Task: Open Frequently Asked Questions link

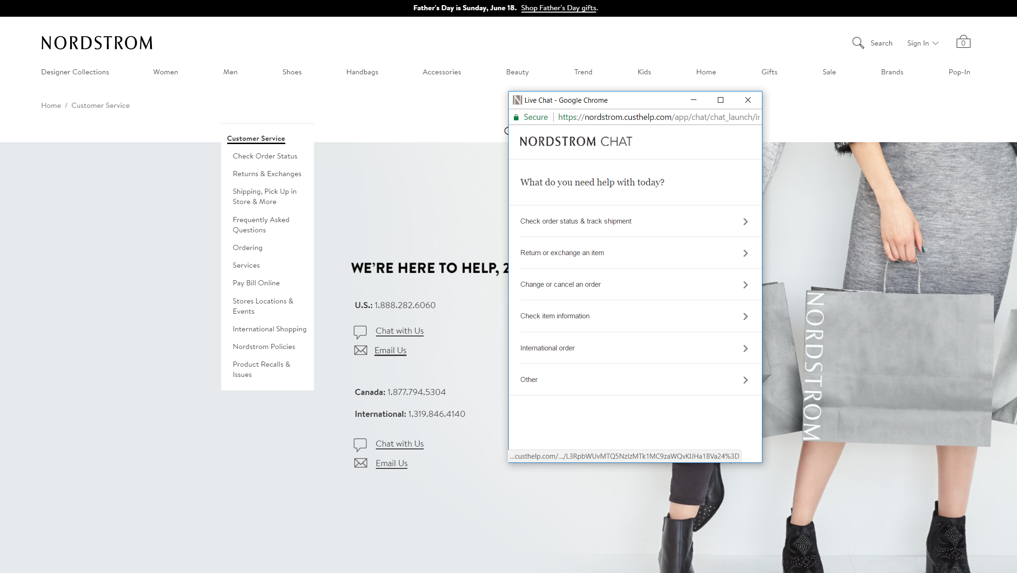Action: coord(261,225)
